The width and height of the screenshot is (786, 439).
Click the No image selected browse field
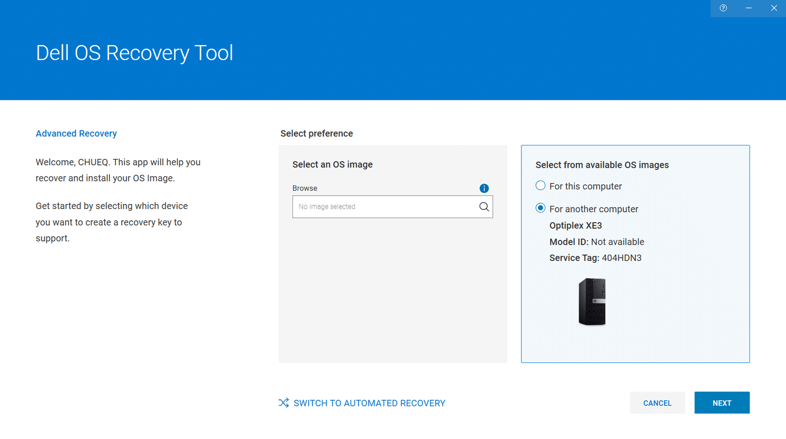point(393,207)
